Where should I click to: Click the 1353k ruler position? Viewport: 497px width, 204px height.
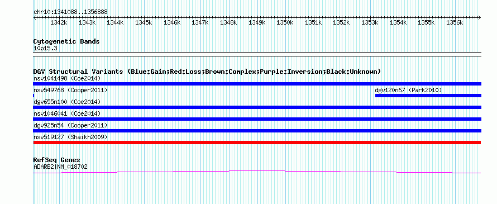(x=370, y=23)
